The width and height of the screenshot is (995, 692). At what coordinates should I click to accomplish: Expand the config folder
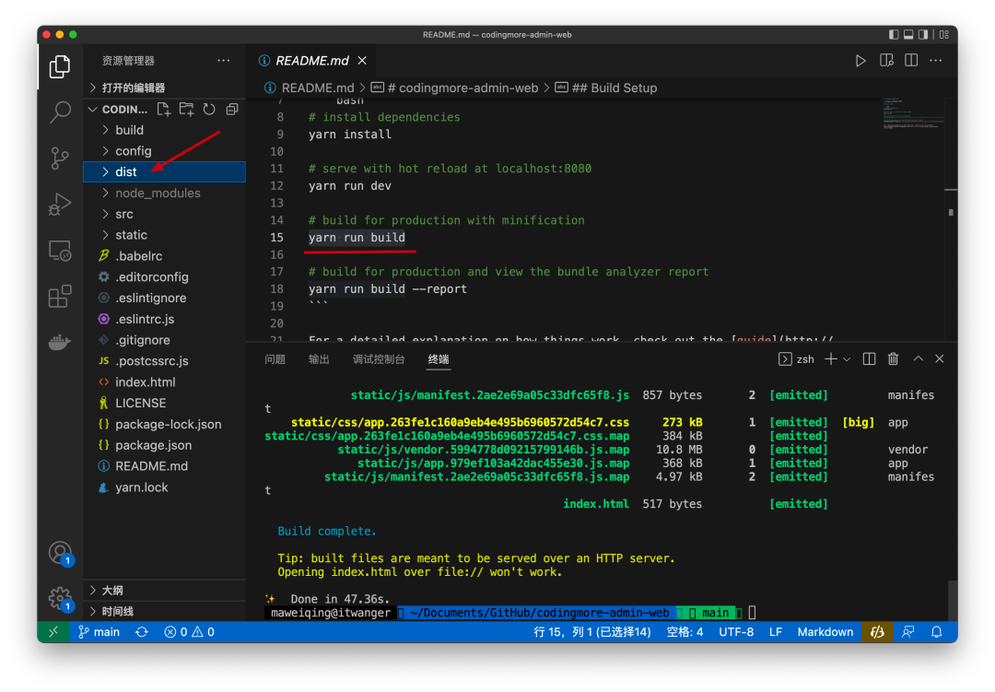pos(164,150)
